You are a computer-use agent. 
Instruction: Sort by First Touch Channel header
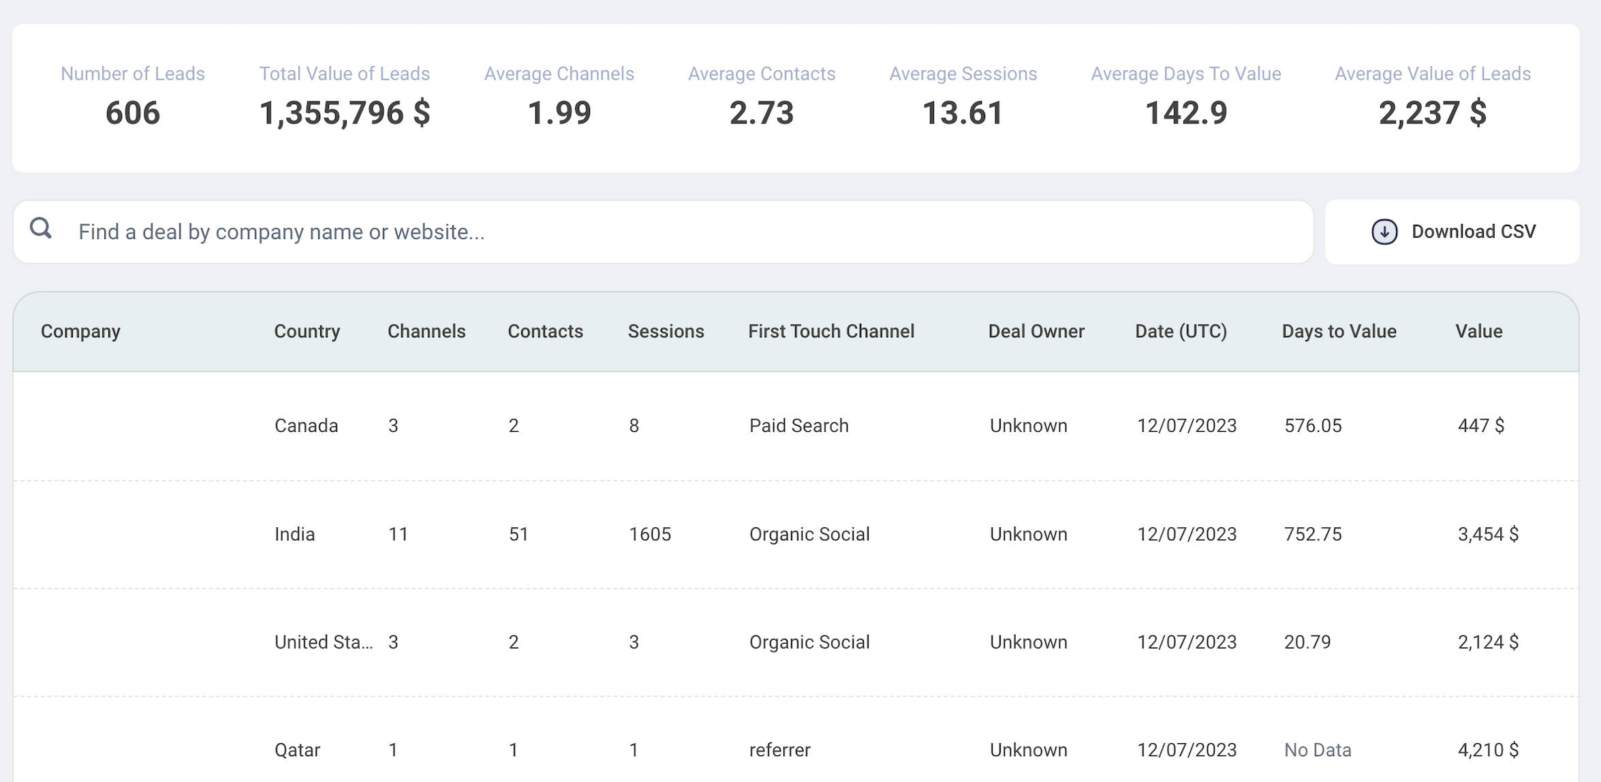coord(831,331)
